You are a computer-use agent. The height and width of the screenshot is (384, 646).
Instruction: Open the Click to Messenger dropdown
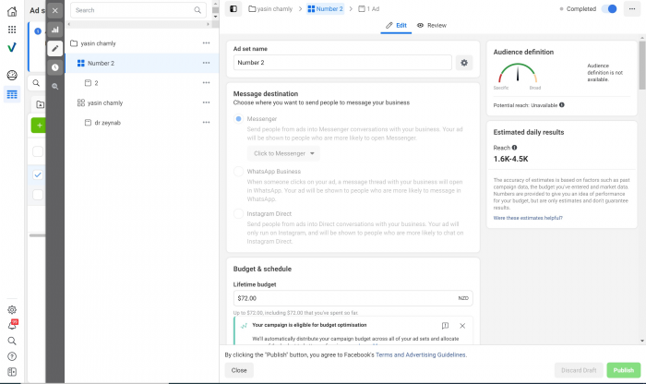coord(283,153)
